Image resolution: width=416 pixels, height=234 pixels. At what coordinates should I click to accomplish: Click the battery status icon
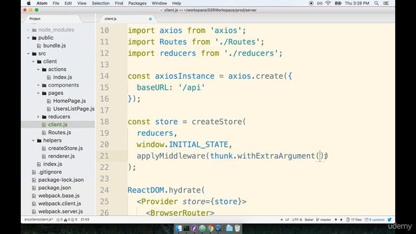tap(338, 3)
